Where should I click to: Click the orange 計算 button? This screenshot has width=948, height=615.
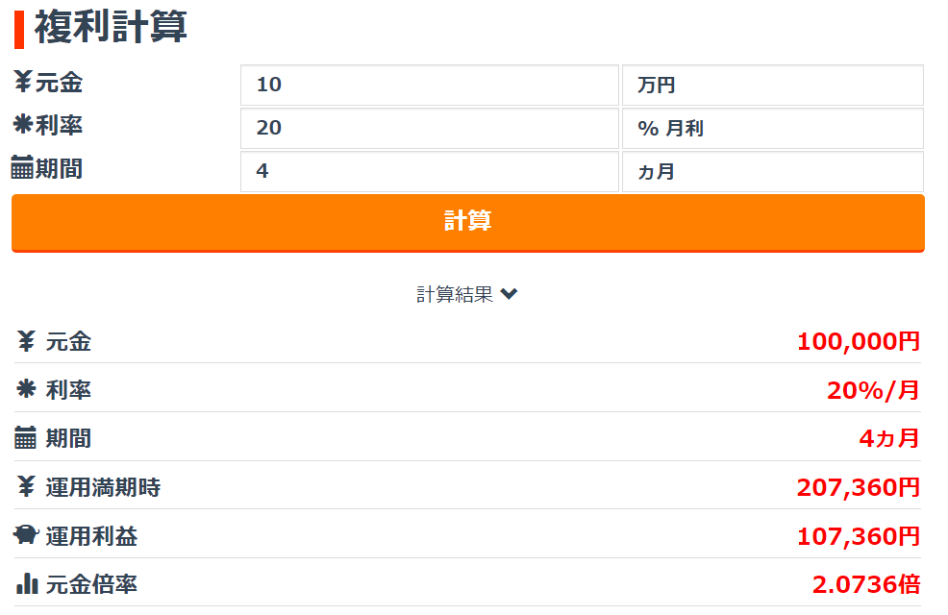coord(468,222)
